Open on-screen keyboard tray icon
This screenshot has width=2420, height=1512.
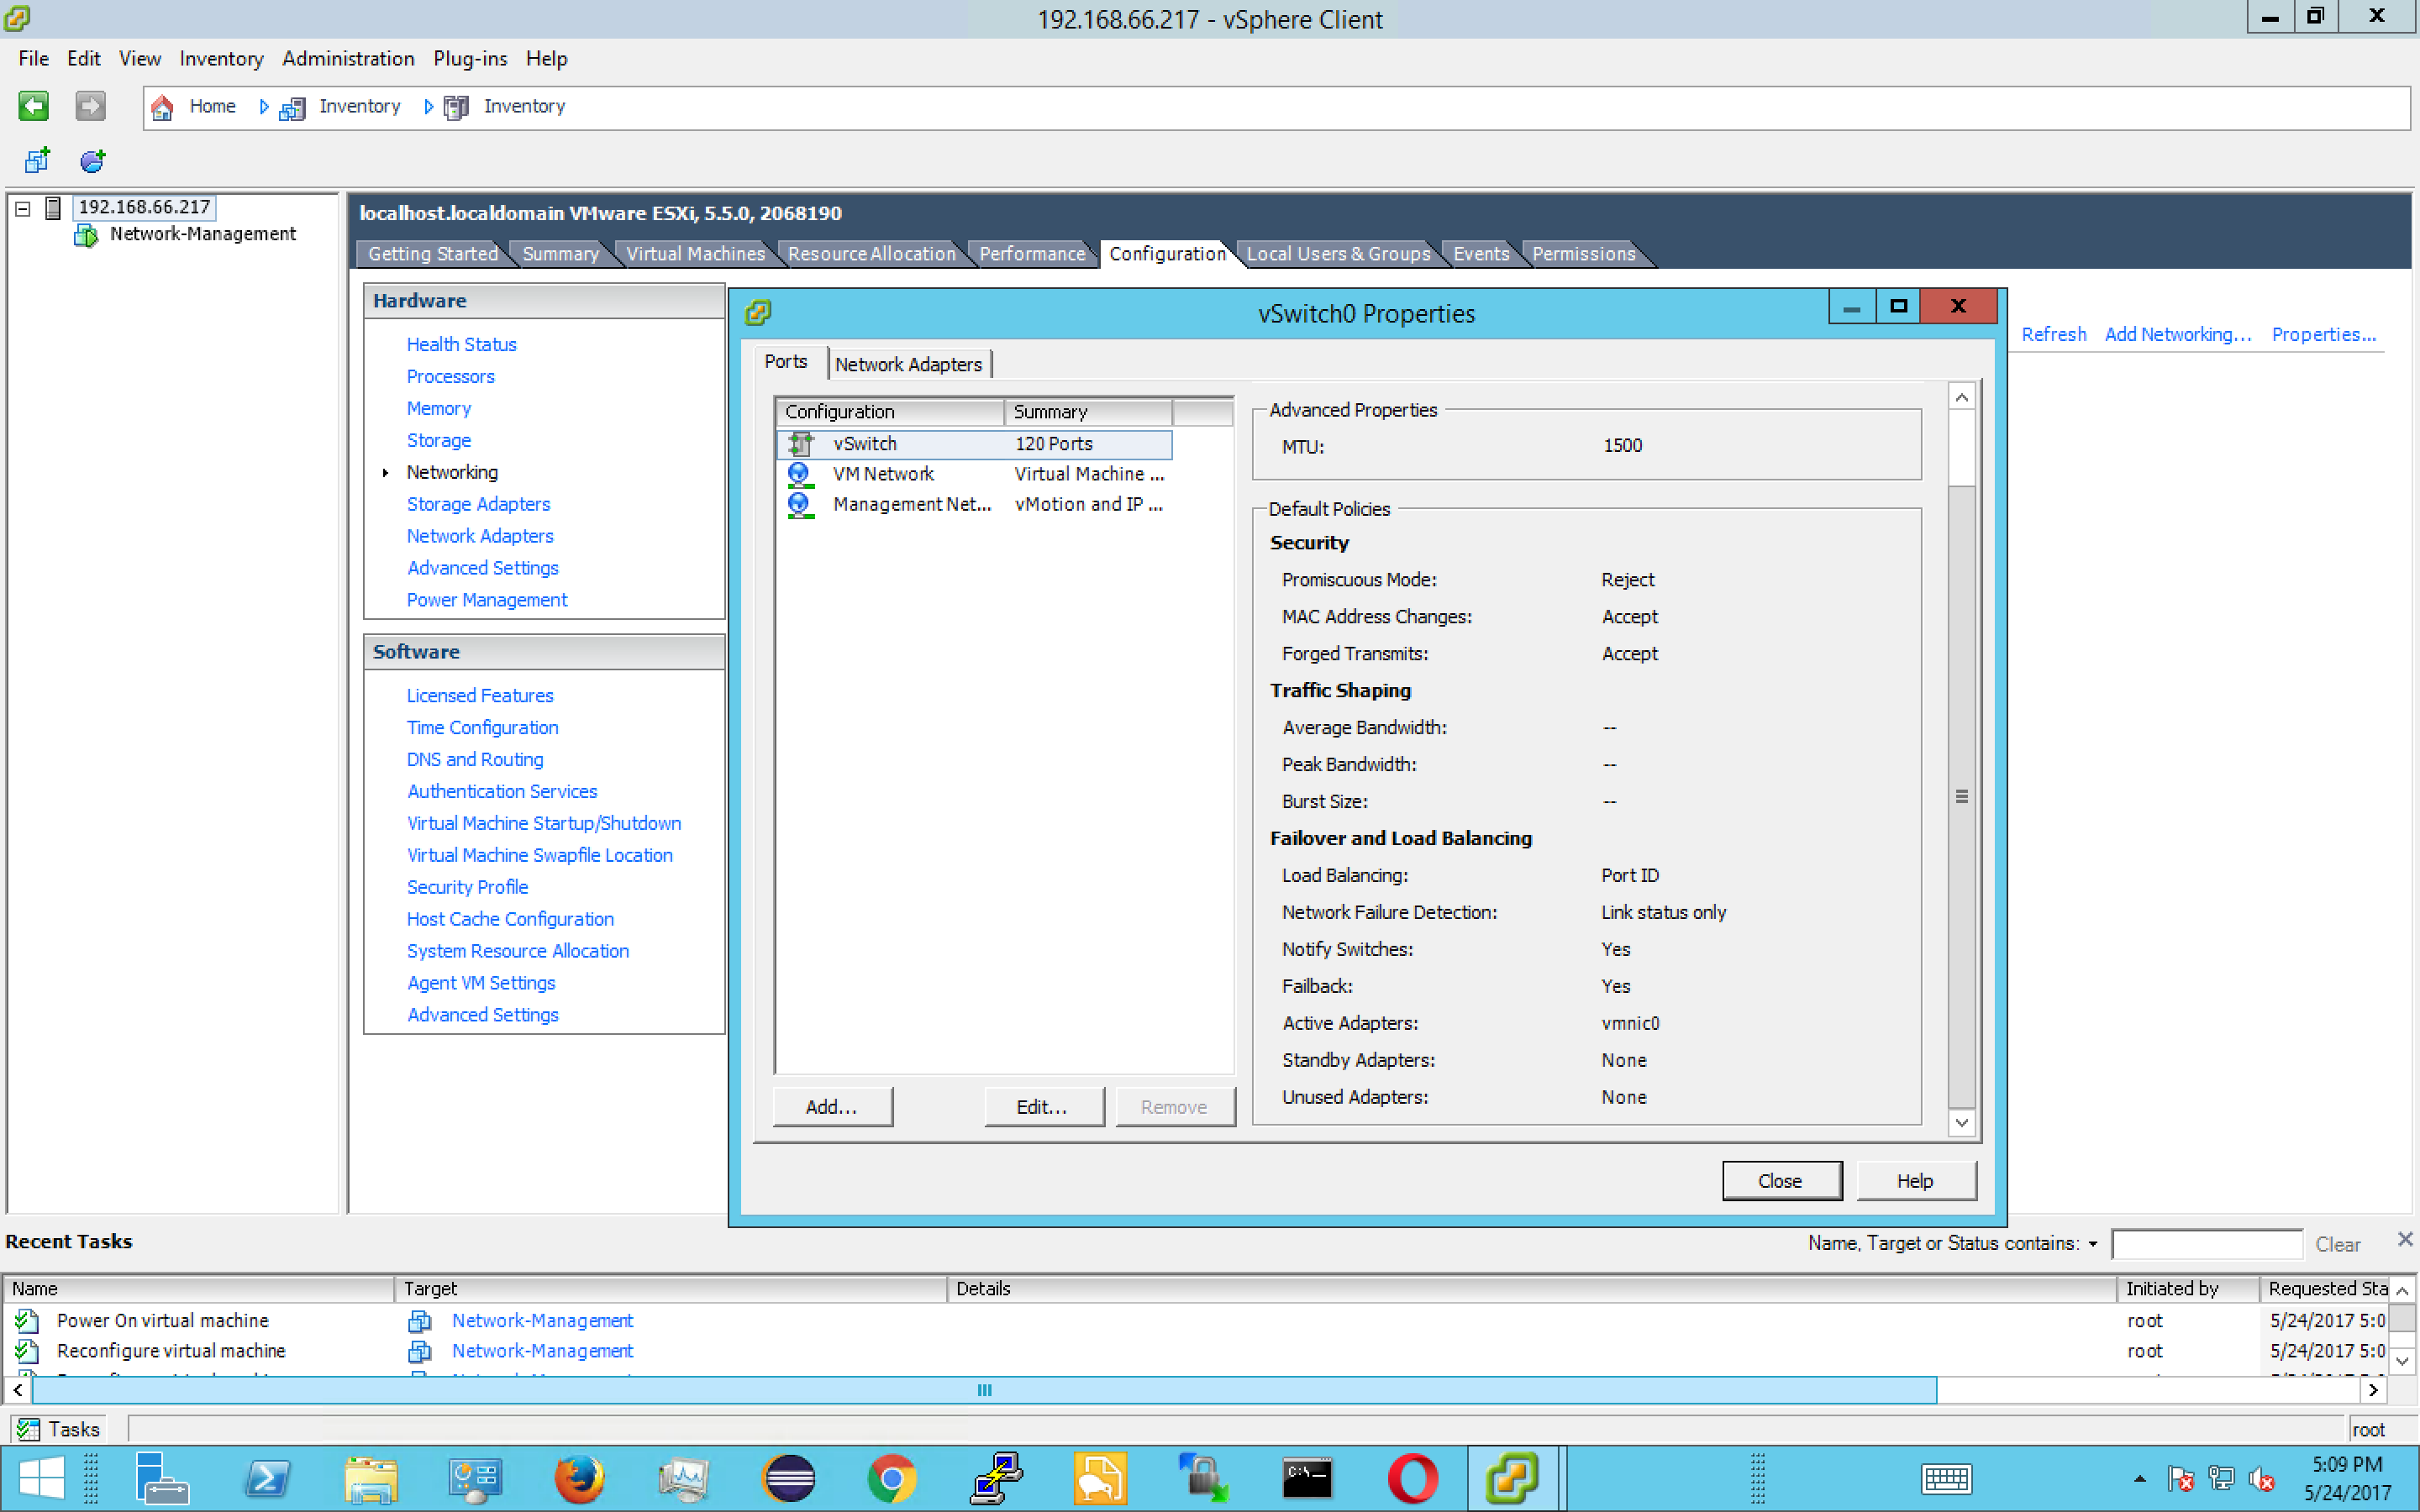(x=1946, y=1478)
